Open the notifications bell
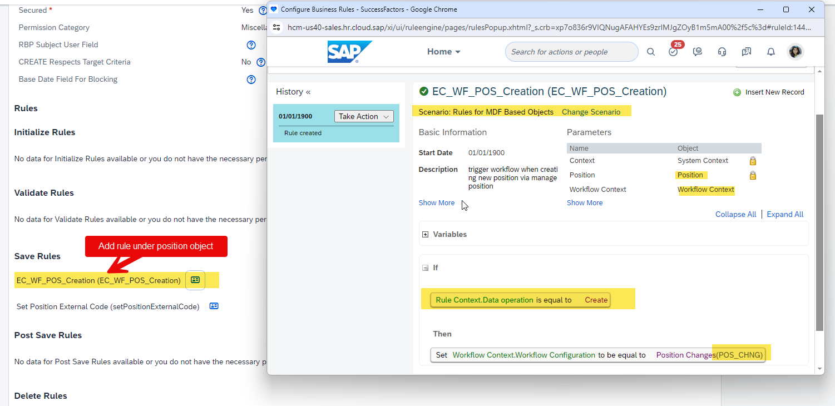Image resolution: width=835 pixels, height=406 pixels. [x=771, y=52]
